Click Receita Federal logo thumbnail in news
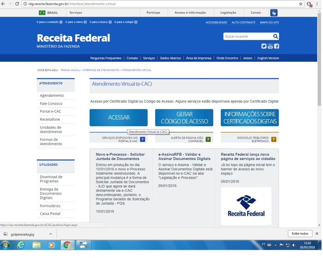This screenshot has height=258, width=323. coord(246,206)
